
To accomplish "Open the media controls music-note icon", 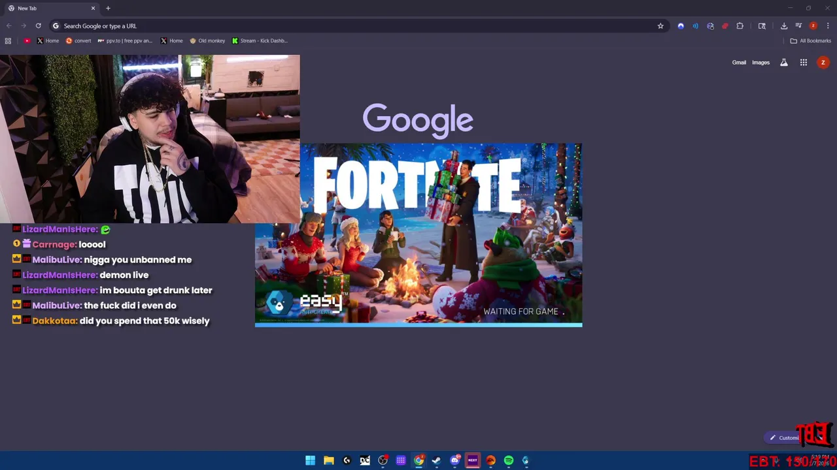I will pos(798,26).
